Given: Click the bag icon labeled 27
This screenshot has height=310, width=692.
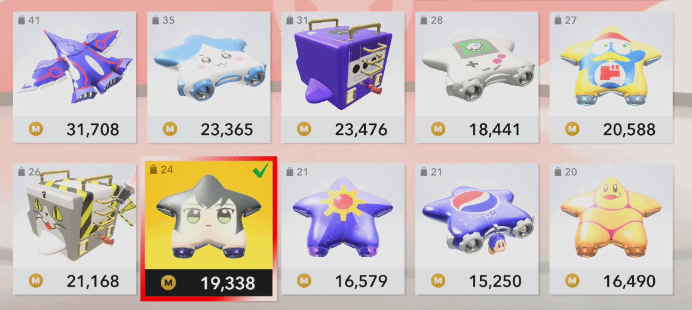Looking at the screenshot, I should (x=558, y=20).
